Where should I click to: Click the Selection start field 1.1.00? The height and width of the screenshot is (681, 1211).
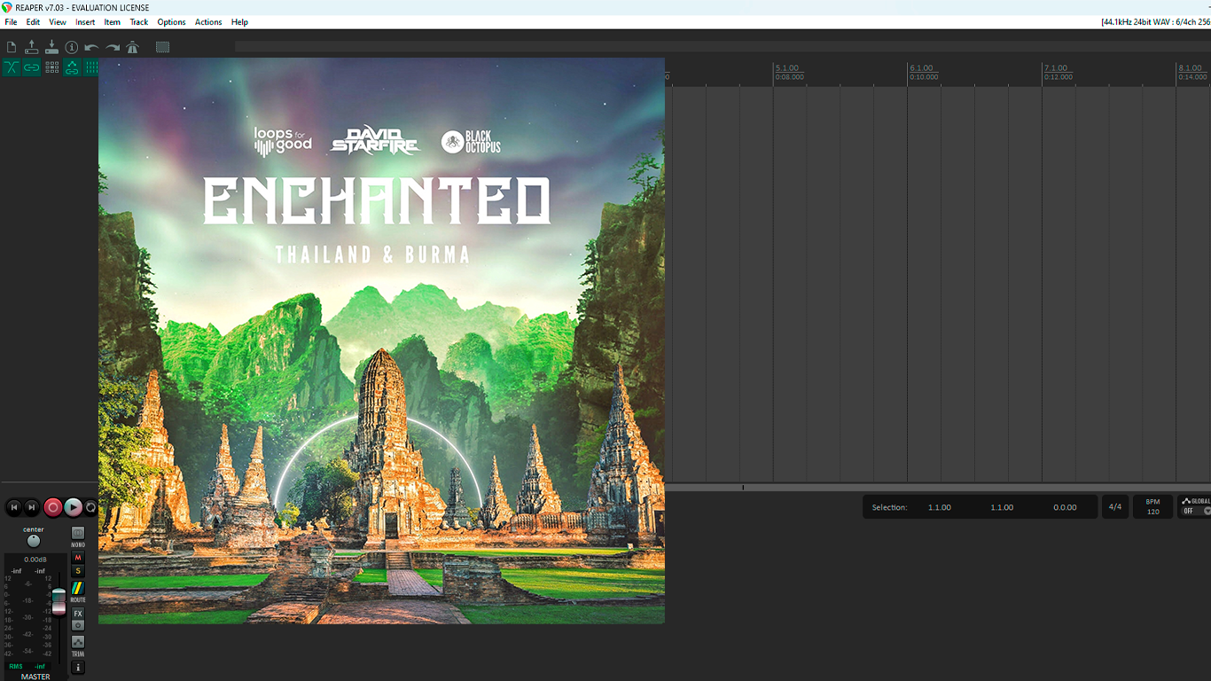pos(940,507)
